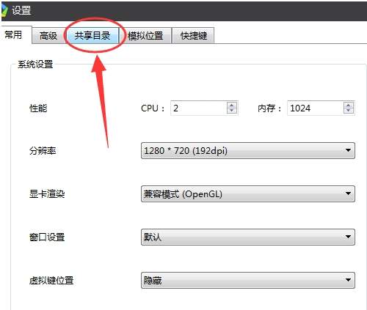This screenshot has width=367, height=310.
Task: Click the arrow of the 兼容模式 (OpenGL) combo
Action: coord(348,193)
